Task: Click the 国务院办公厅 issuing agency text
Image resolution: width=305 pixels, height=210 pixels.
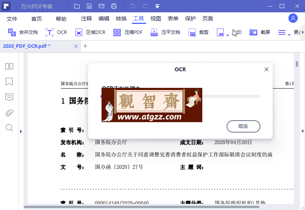Action: click(111, 142)
